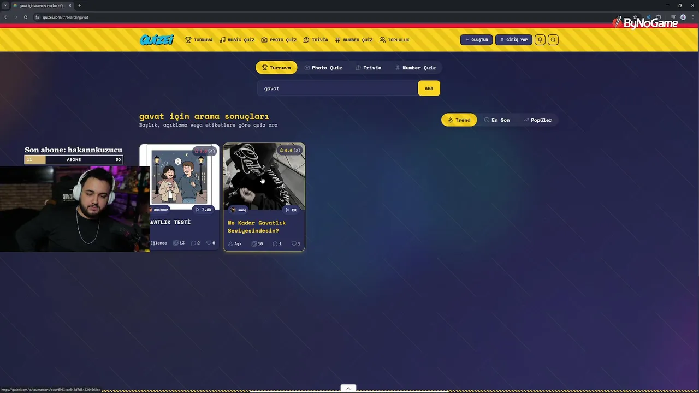Click the comment icon on GAVATLIK TESTİ card
699x393 pixels.
193,243
